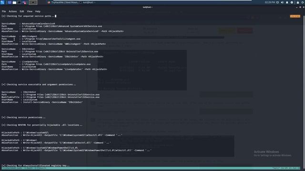The image size is (305, 171).
Task: Click AbuseFunction line for AdvancedSystemCareService9
Action: click(x=62, y=31)
